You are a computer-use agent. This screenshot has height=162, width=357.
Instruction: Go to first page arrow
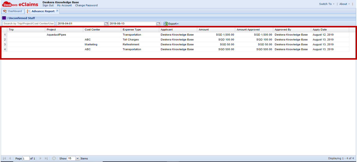tap(4, 158)
